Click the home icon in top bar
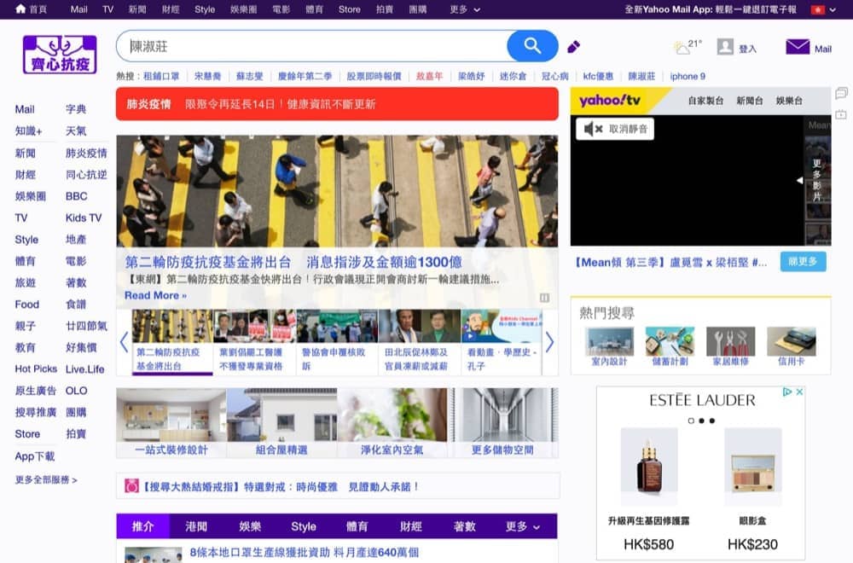Image resolution: width=853 pixels, height=563 pixels. point(20,9)
